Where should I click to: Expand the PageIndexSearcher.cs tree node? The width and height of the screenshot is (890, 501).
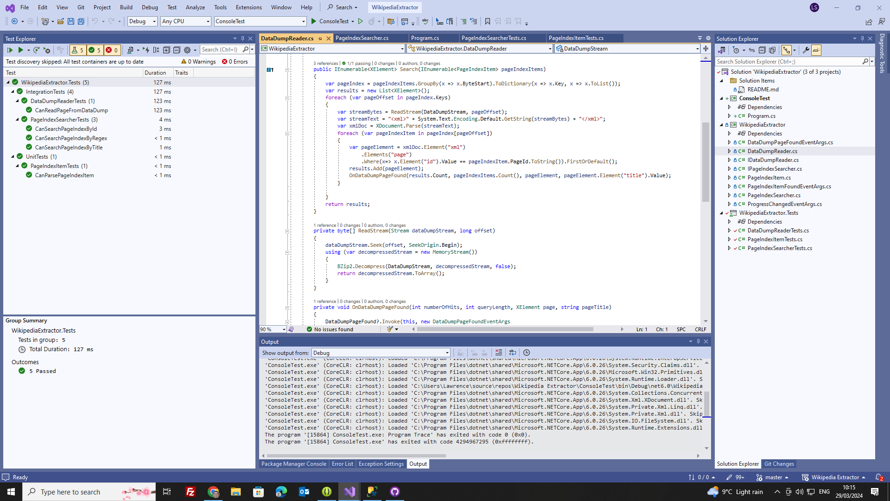coord(729,195)
